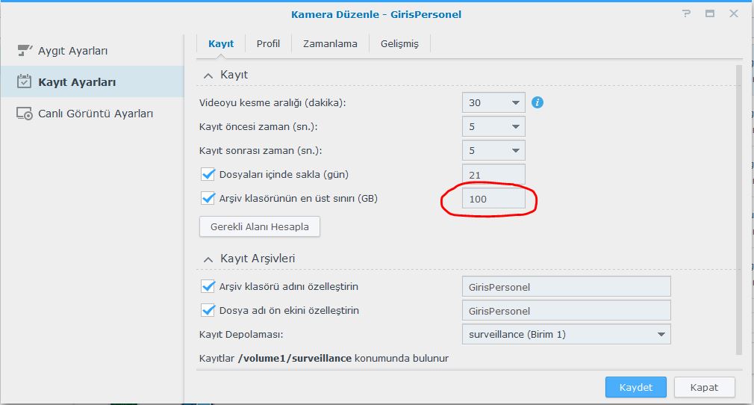
Task: Click the Gerekli Alanı Hesapla button
Action: (x=259, y=226)
